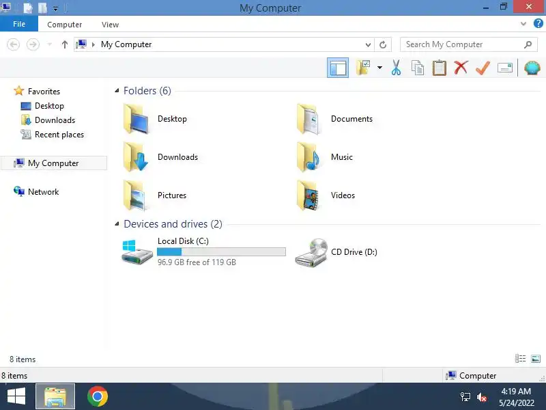Screen dimensions: 546x410
Task: Click the Search My Computer field
Action: tap(470, 44)
